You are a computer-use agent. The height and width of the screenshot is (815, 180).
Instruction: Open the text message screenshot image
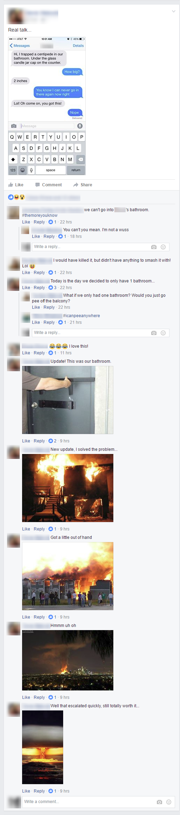pos(47,106)
